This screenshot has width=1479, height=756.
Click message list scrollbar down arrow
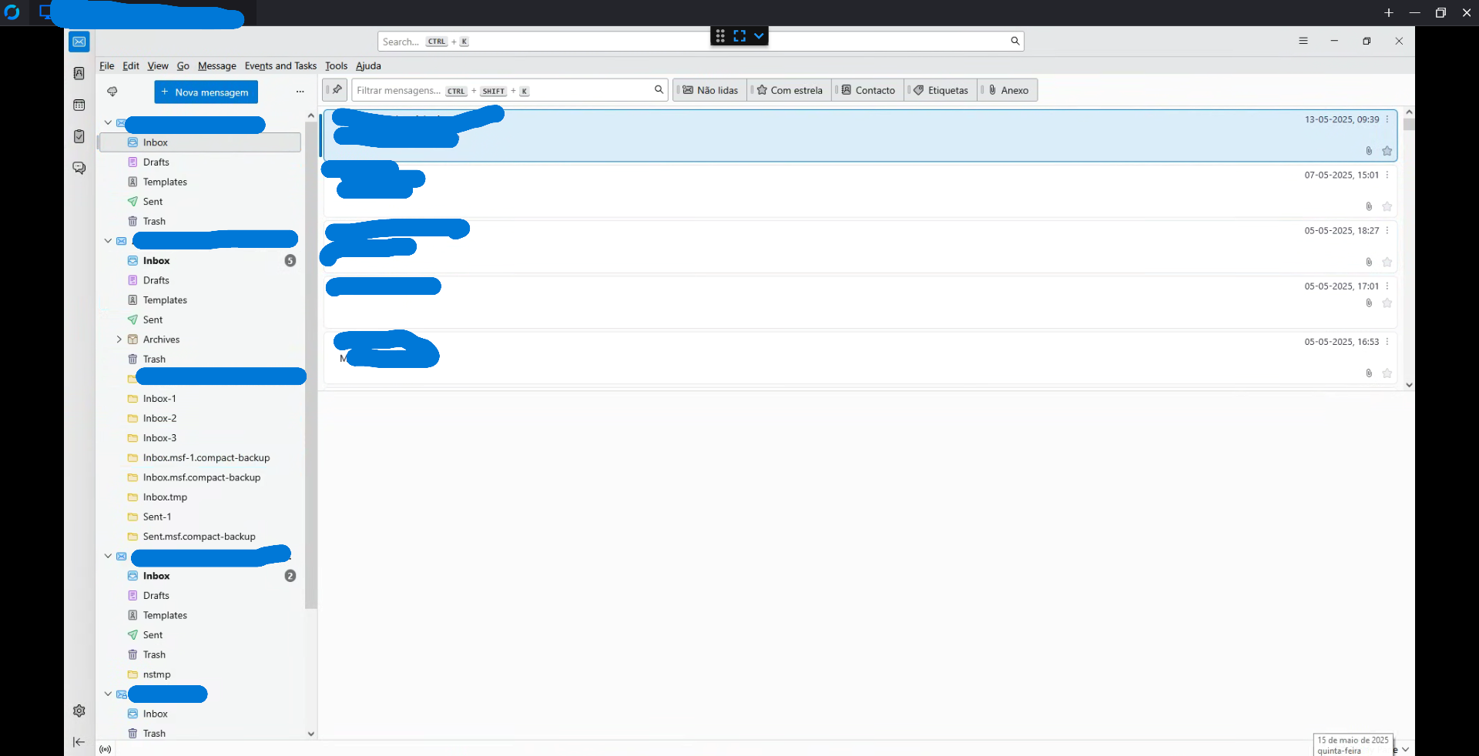[1408, 385]
